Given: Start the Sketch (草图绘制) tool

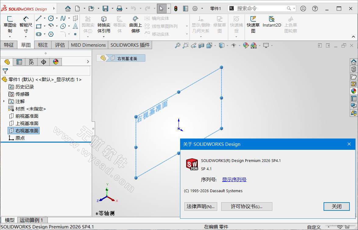Looking at the screenshot, I should 10,25.
